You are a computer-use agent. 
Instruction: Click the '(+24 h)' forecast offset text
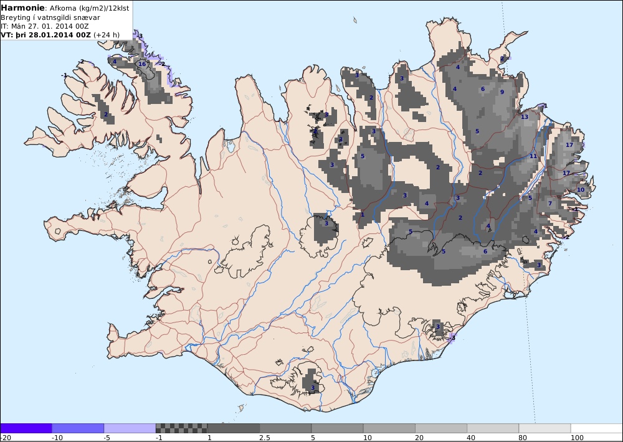[x=106, y=35]
